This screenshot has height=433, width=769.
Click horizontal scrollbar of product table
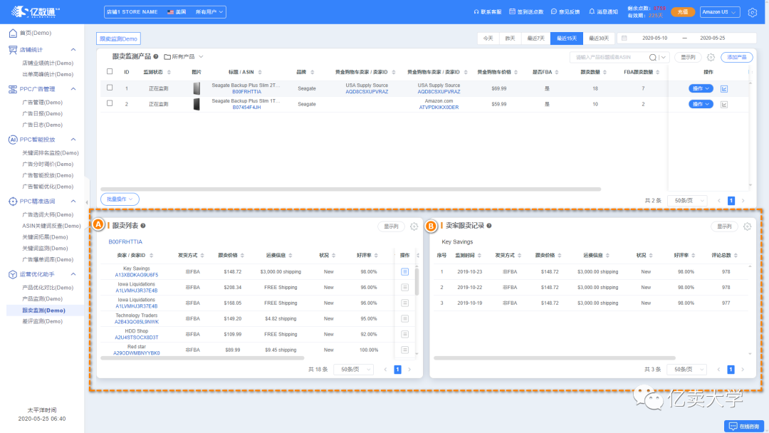pyautogui.click(x=350, y=189)
